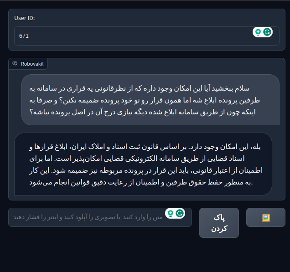Click the Grammarly lightbulb icon in User ID field
Image resolution: width=290 pixels, height=272 pixels.
258,32
